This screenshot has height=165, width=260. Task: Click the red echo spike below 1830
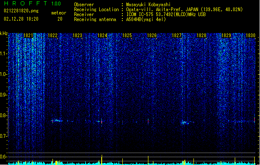254,120
